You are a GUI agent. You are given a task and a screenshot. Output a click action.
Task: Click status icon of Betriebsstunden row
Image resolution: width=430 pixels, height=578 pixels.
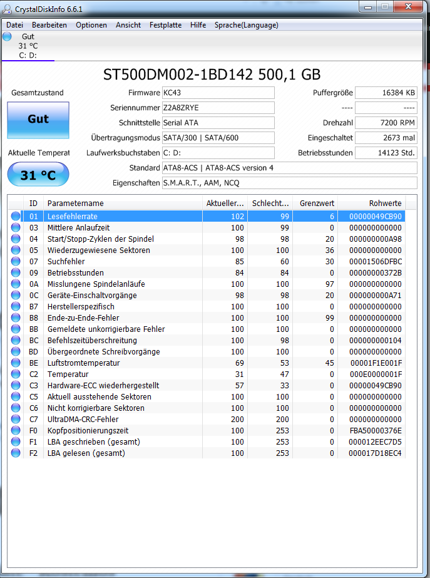(16, 273)
